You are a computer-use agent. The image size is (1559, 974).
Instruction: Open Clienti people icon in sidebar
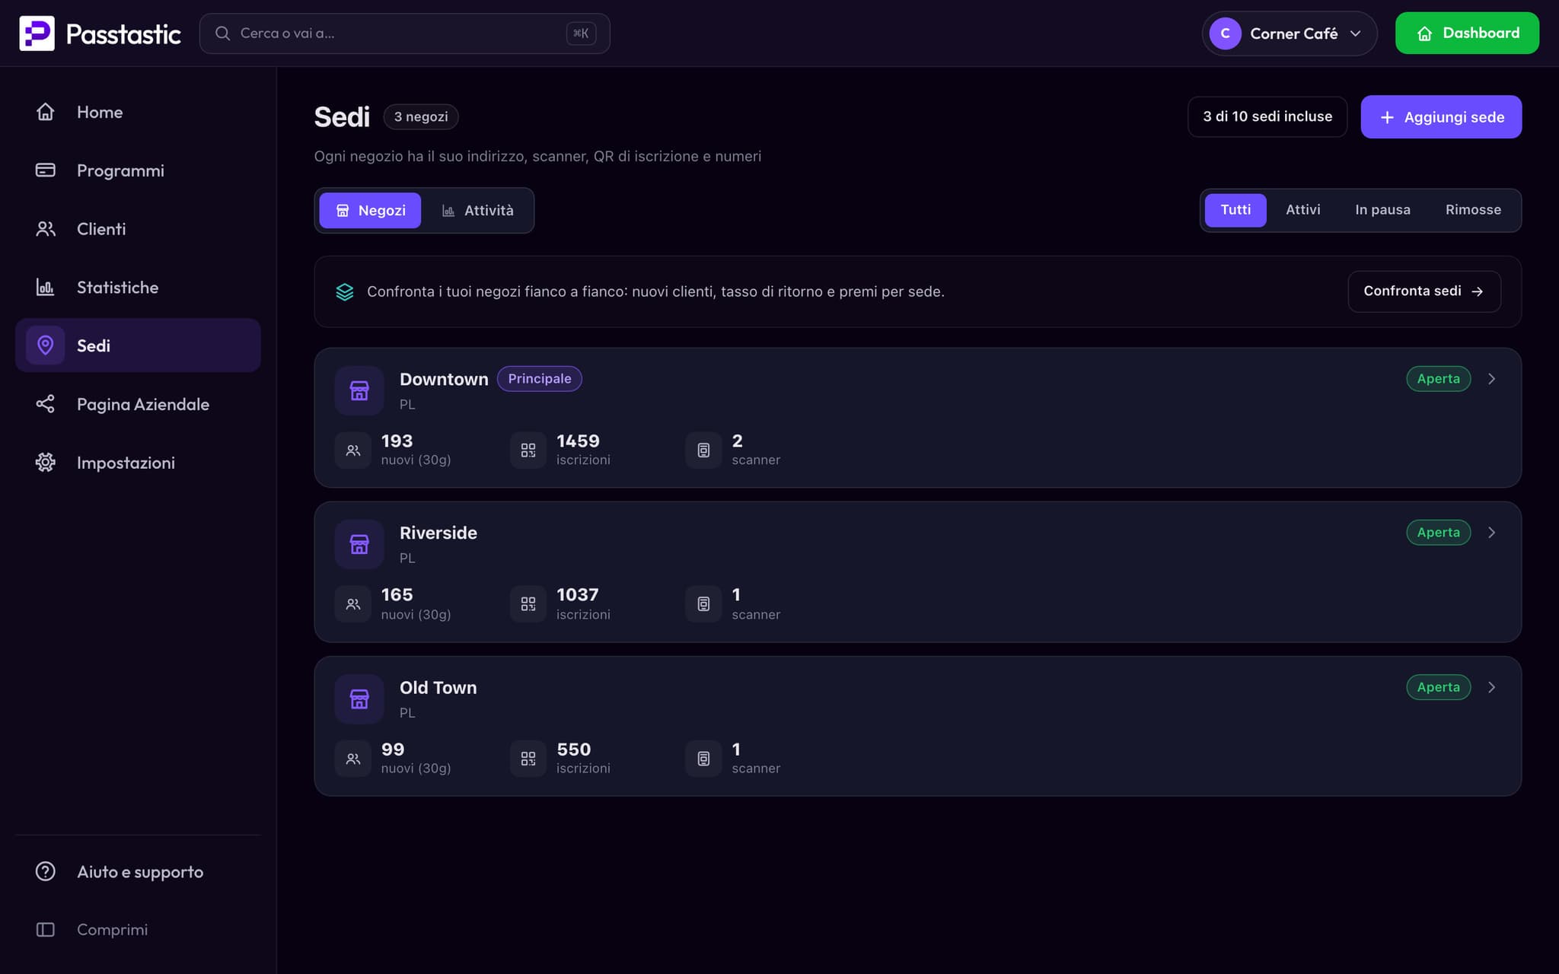pos(46,229)
